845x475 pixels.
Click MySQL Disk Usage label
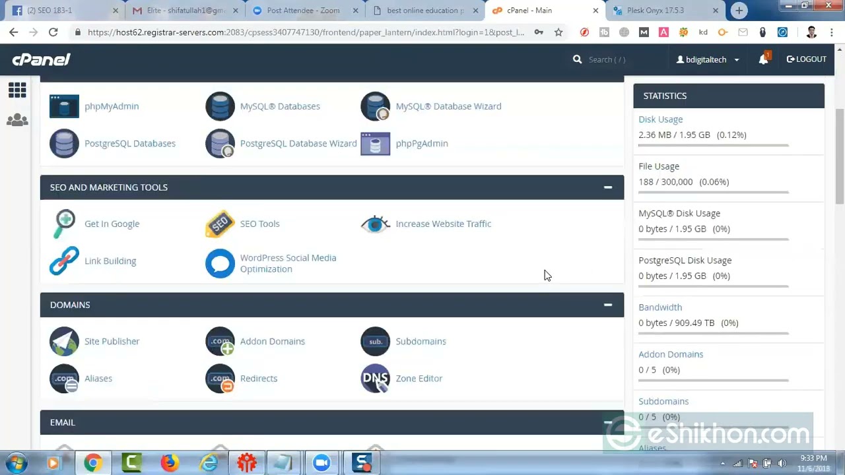click(679, 213)
